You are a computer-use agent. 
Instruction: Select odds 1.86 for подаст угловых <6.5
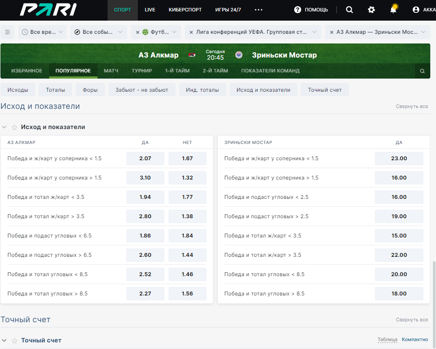(145, 236)
